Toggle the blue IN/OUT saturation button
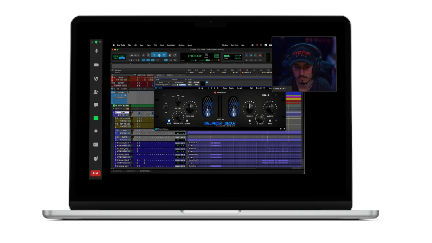The height and width of the screenshot is (243, 432). click(x=169, y=121)
